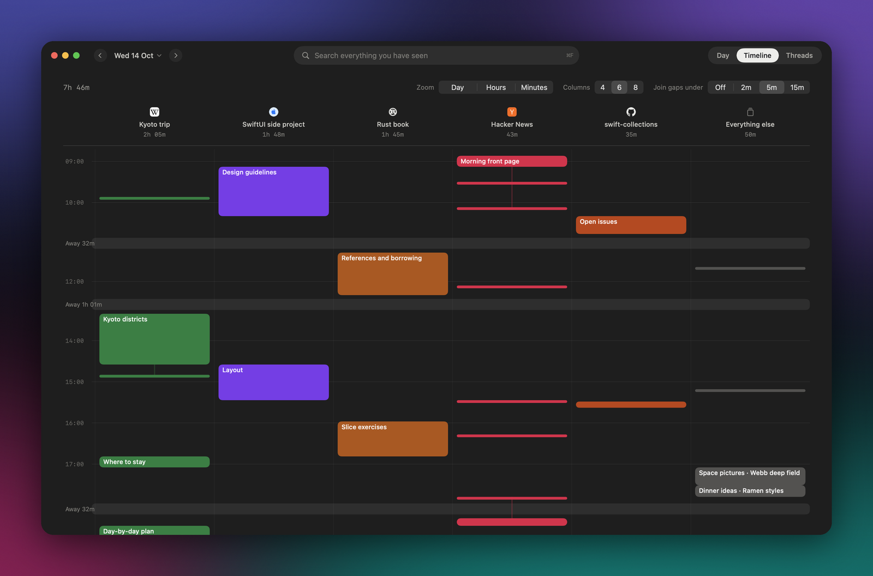
Task: Go to the previous day
Action: (100, 56)
